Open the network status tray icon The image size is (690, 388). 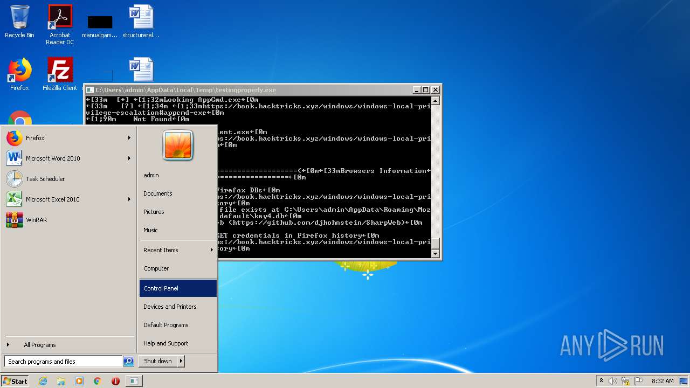click(626, 381)
